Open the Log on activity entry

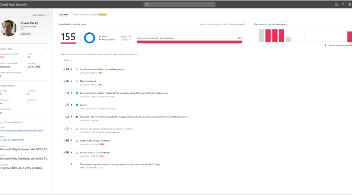(84, 105)
